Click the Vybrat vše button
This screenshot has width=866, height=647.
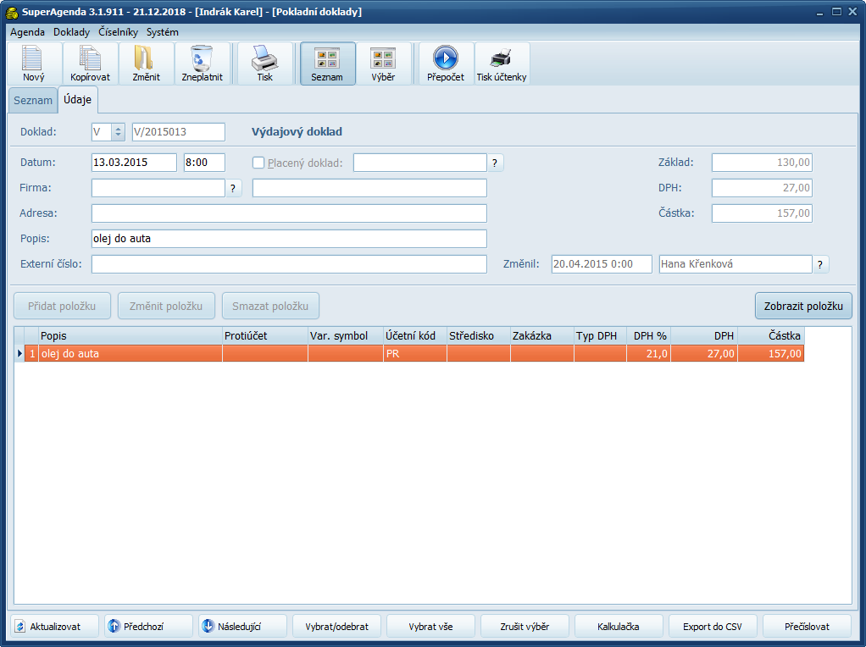click(x=430, y=627)
